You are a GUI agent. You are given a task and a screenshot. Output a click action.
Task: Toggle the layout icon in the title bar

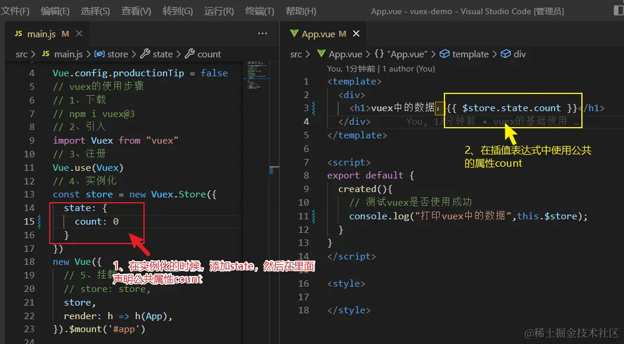pos(619,11)
